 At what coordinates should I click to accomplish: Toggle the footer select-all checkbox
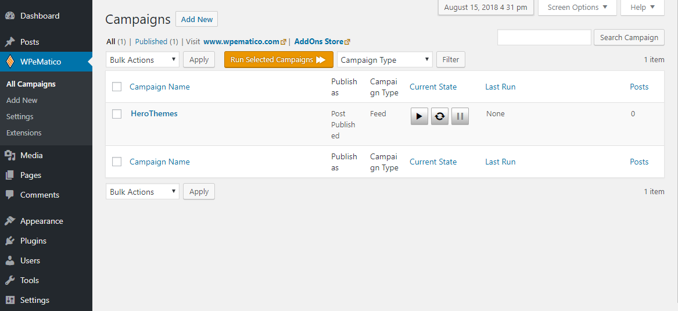117,162
